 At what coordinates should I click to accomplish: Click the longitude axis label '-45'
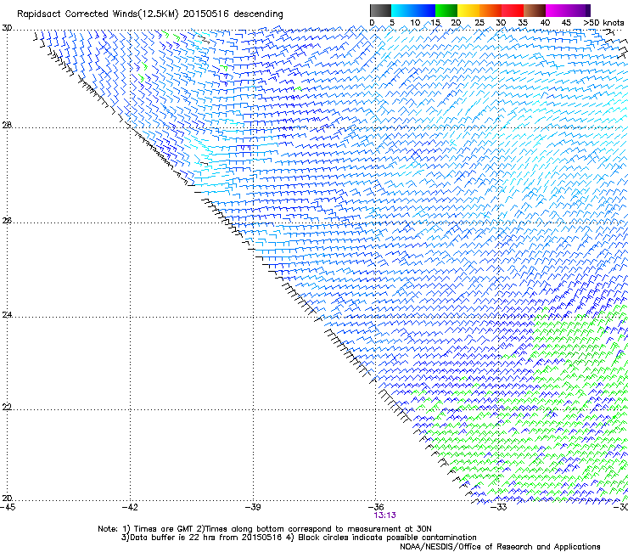(8, 507)
